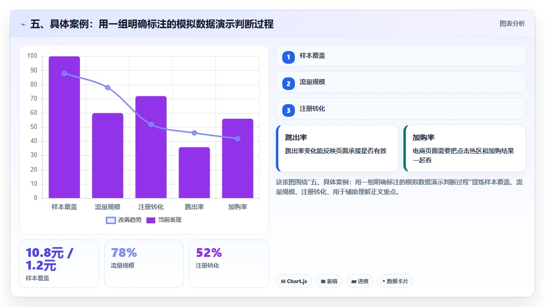Click the 跳出率变化能反映页面承接是否有效 text
The width and height of the screenshot is (545, 307).
click(x=336, y=151)
